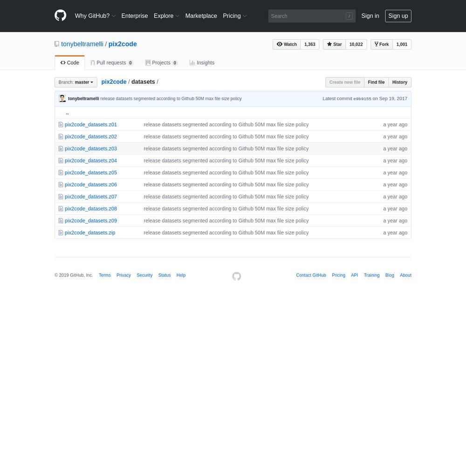Screen dimensions: 466x466
Task: Open the Pricing dropdown in header
Action: coord(235,16)
